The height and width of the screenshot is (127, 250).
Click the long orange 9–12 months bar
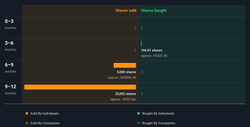click(80, 87)
